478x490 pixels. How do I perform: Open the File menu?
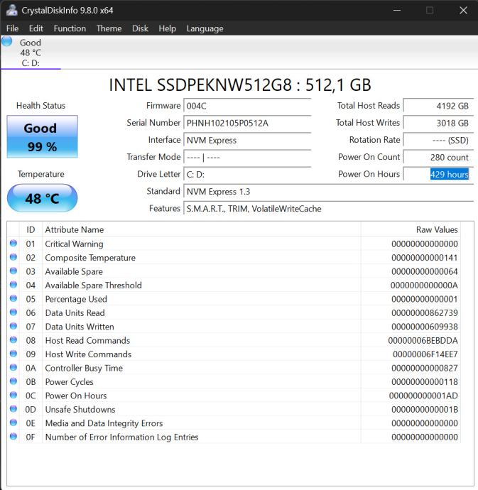(x=12, y=28)
